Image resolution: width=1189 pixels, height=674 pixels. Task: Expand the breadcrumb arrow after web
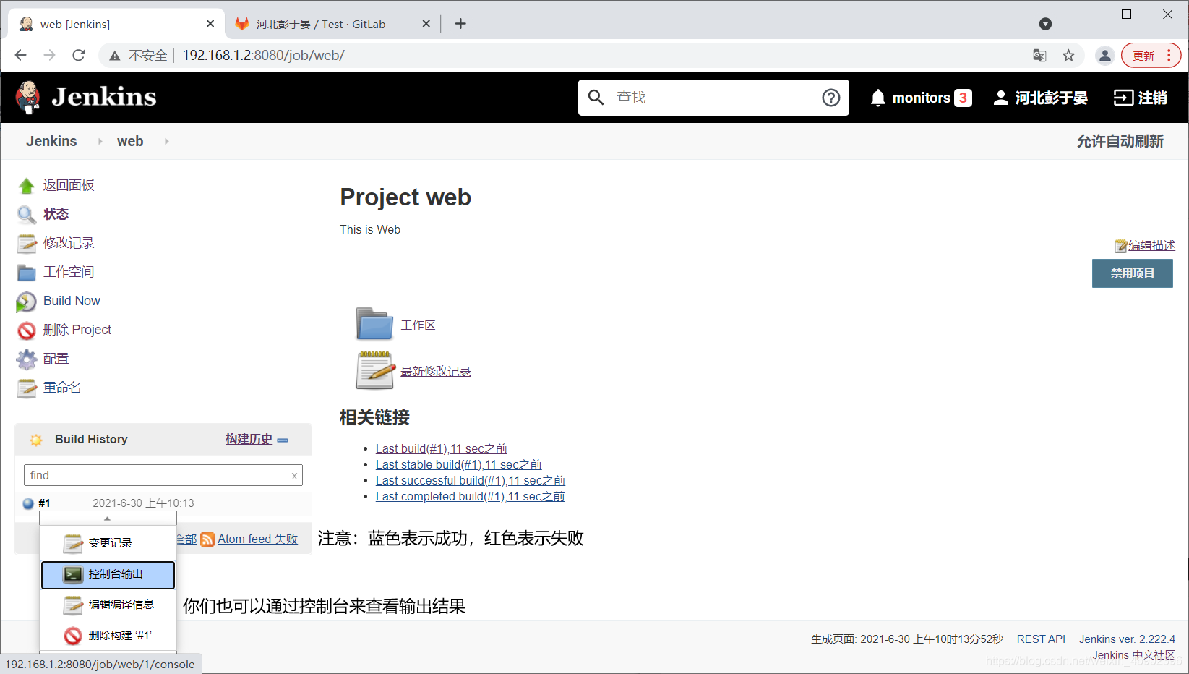166,142
